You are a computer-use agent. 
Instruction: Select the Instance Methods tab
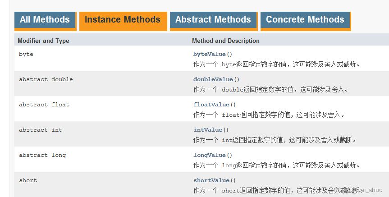pyautogui.click(x=123, y=20)
